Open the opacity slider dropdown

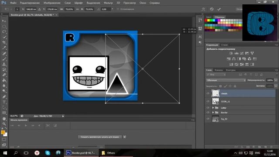click(276, 80)
